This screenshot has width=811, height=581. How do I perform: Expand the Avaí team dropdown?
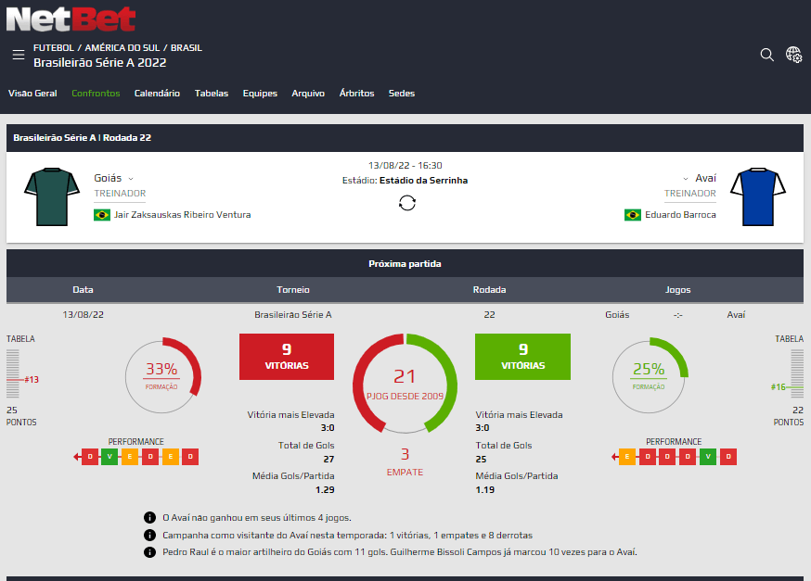[685, 179]
